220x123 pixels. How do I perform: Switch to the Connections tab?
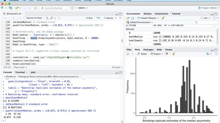161,14
